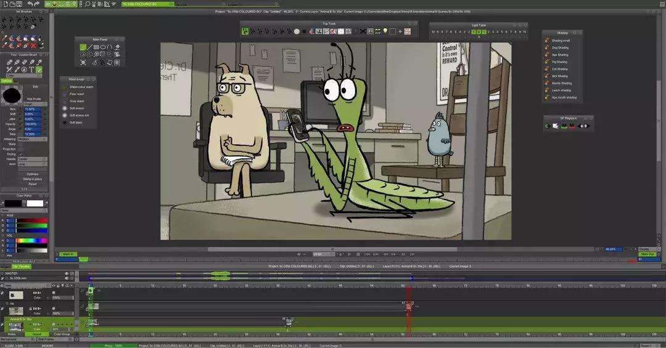Redo the action using the right arrow

(36, 4)
